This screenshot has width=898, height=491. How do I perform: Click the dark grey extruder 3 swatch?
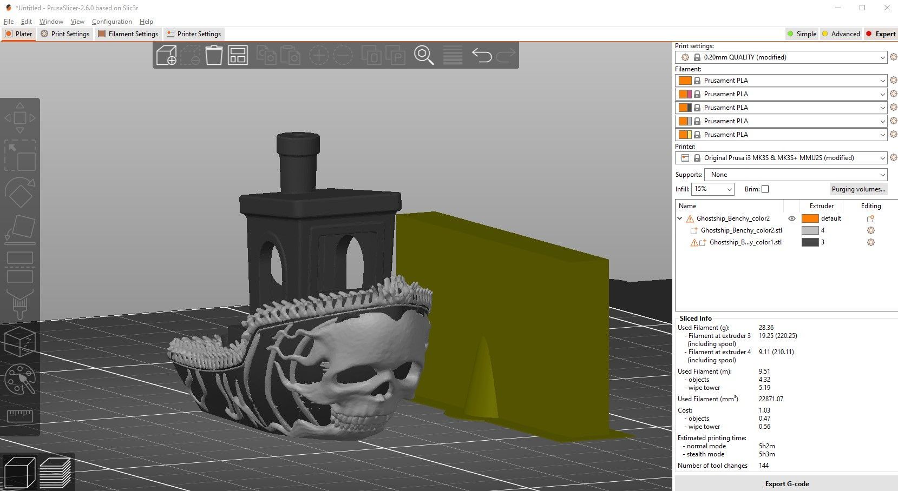(810, 242)
